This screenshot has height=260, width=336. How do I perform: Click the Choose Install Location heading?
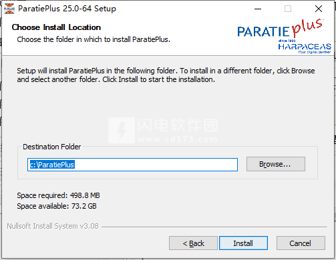tap(56, 27)
